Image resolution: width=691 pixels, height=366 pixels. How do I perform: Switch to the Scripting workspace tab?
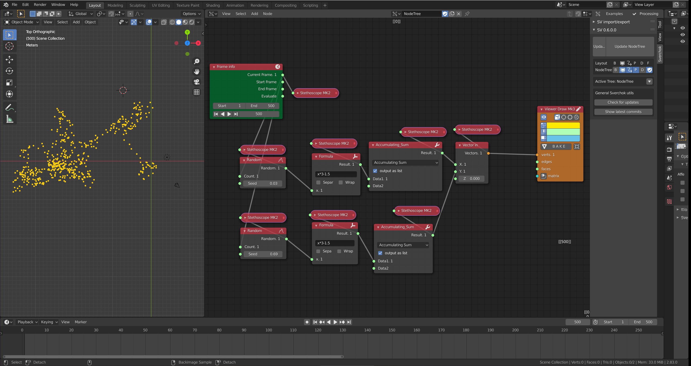[310, 5]
